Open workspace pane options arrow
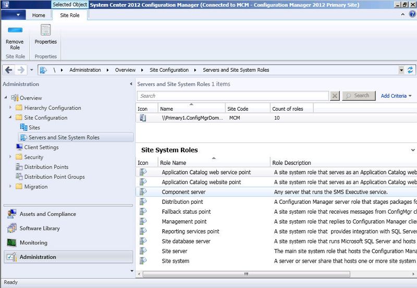417x288 pixels. coord(132,271)
